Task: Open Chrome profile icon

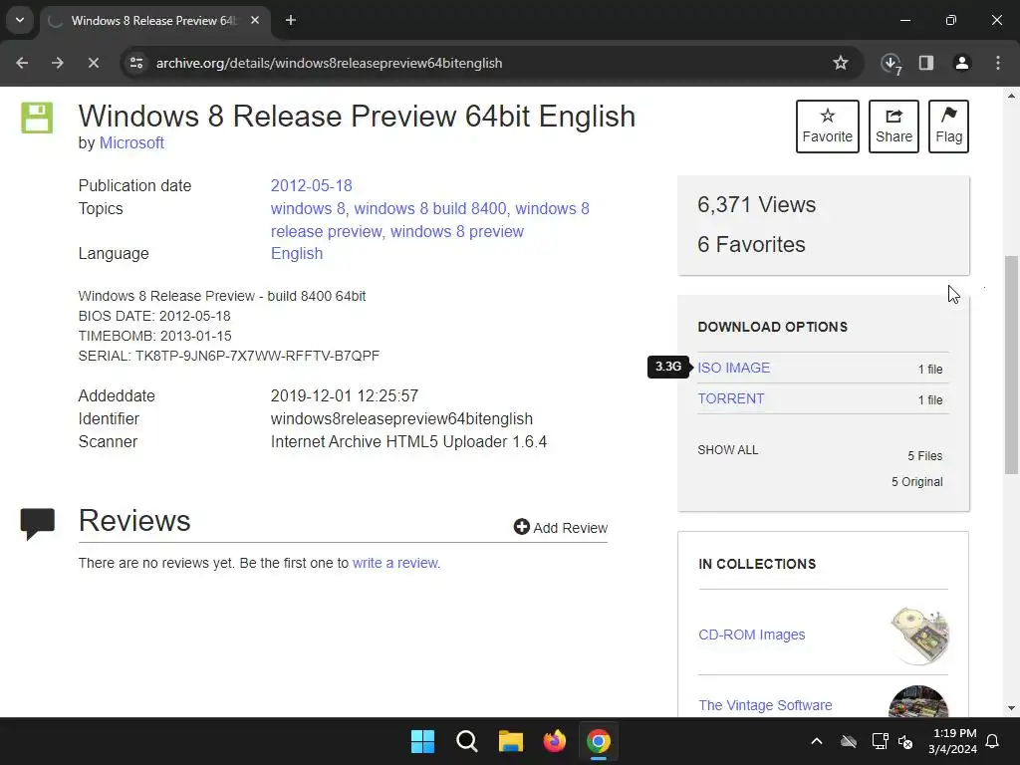Action: coord(962,63)
